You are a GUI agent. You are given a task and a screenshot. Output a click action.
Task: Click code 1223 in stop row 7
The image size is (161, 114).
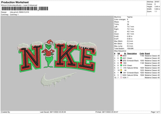[x=142, y=70]
